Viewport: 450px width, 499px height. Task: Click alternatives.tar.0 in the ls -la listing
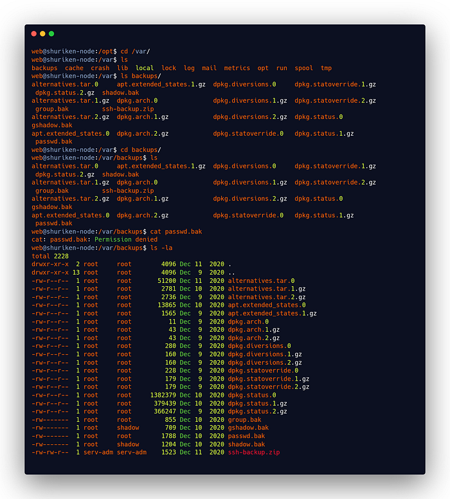click(x=261, y=280)
